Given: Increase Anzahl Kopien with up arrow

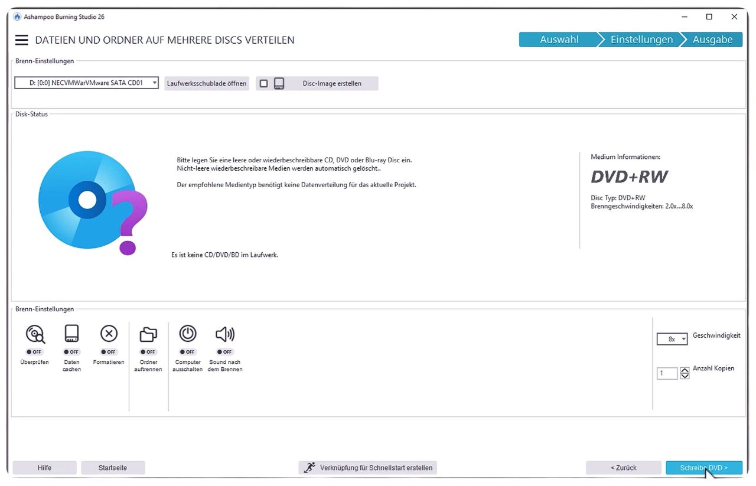Looking at the screenshot, I should [685, 370].
